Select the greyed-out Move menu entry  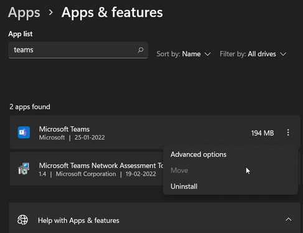(x=179, y=171)
